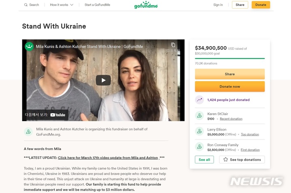This screenshot has width=291, height=193.
Task: Click the channel avatar icon on video
Action: click(x=29, y=46)
